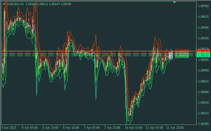This screenshot has width=211, height=131.
Task: Click the 1.08545 price scale label
Action: click(203, 102)
